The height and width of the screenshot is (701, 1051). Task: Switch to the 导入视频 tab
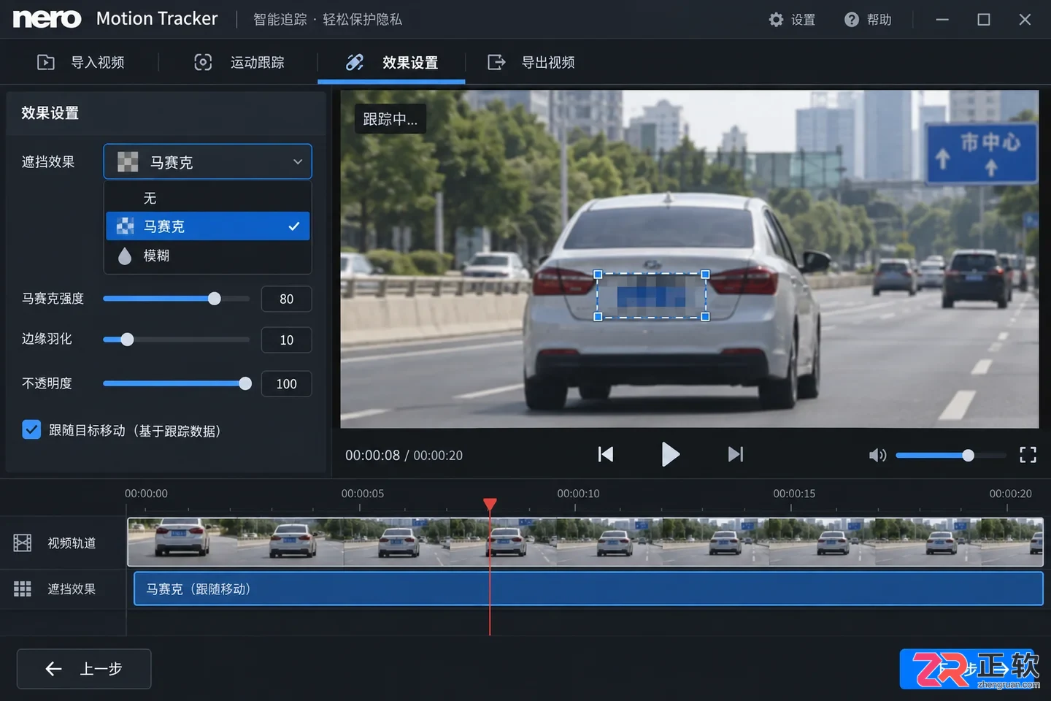coord(81,62)
